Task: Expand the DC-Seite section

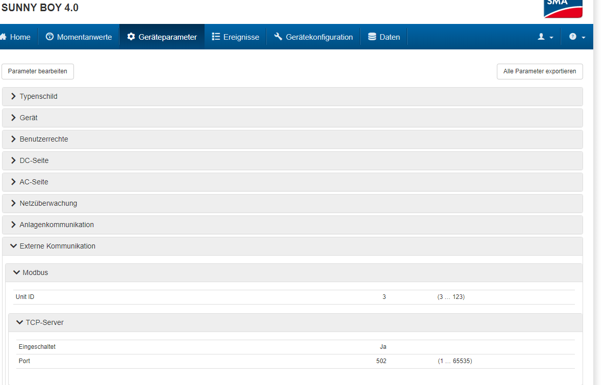Action: click(292, 160)
